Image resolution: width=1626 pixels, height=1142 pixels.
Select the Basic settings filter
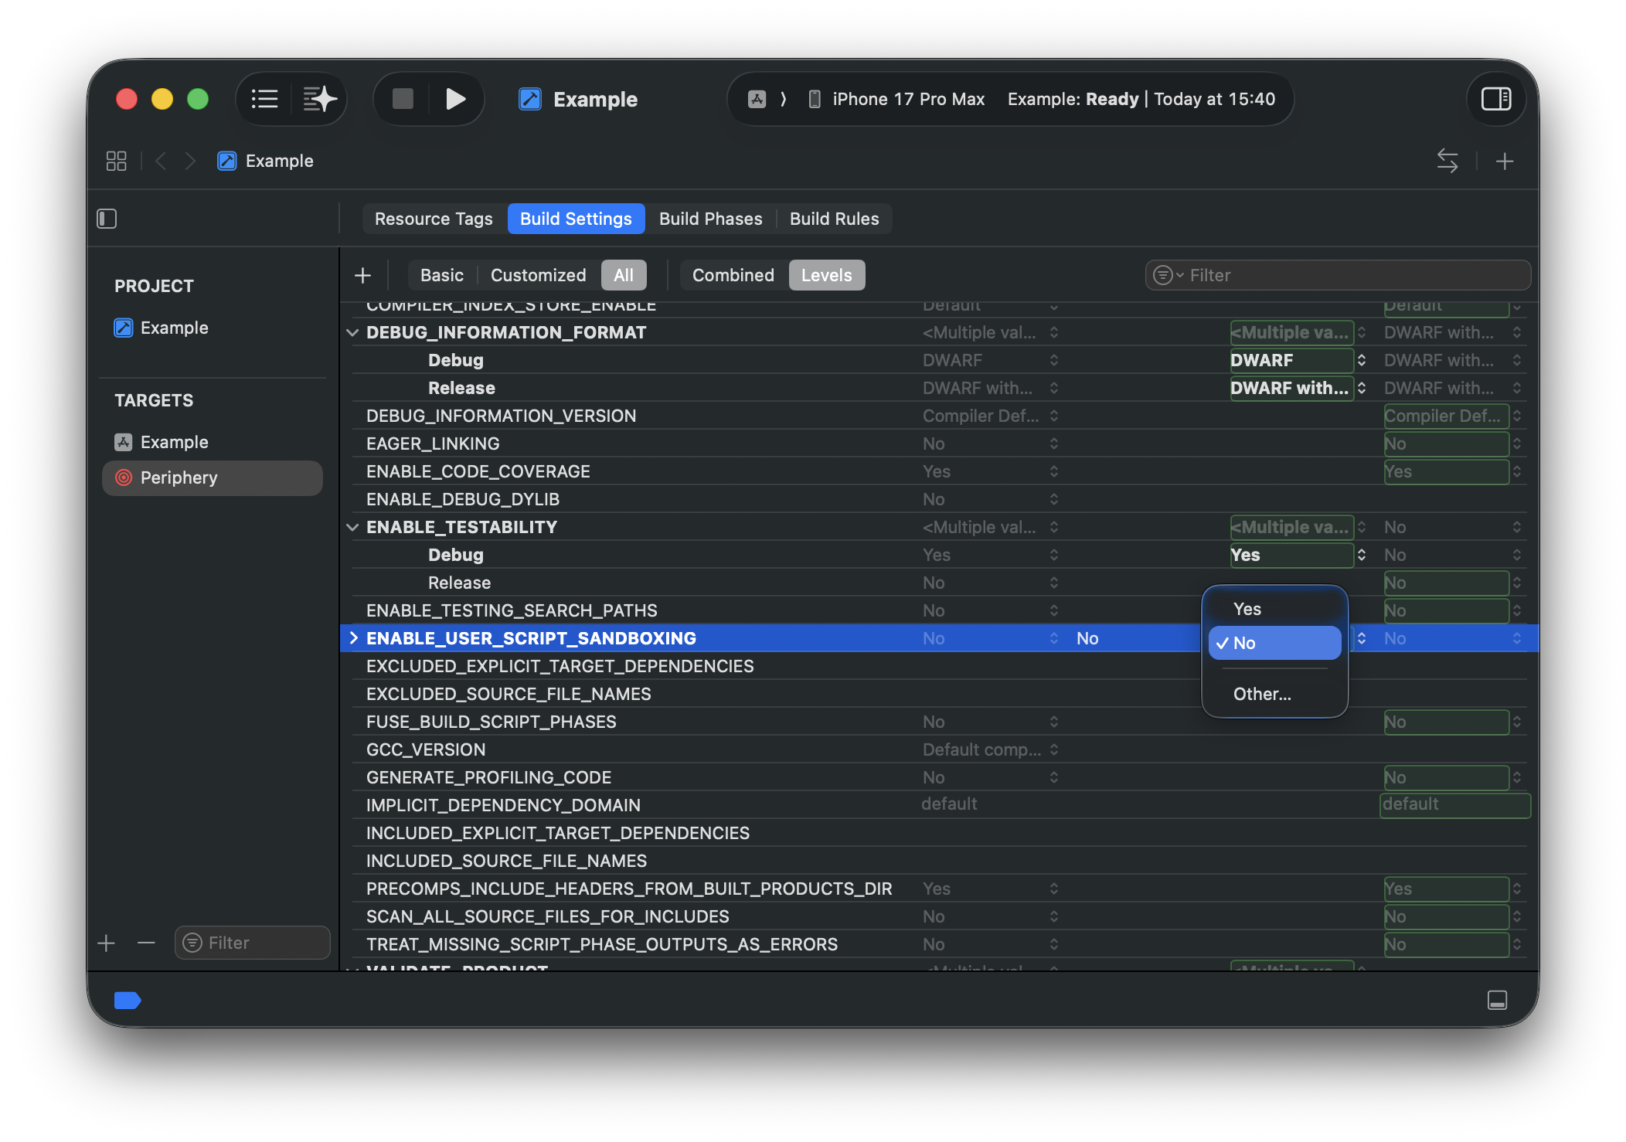(441, 275)
